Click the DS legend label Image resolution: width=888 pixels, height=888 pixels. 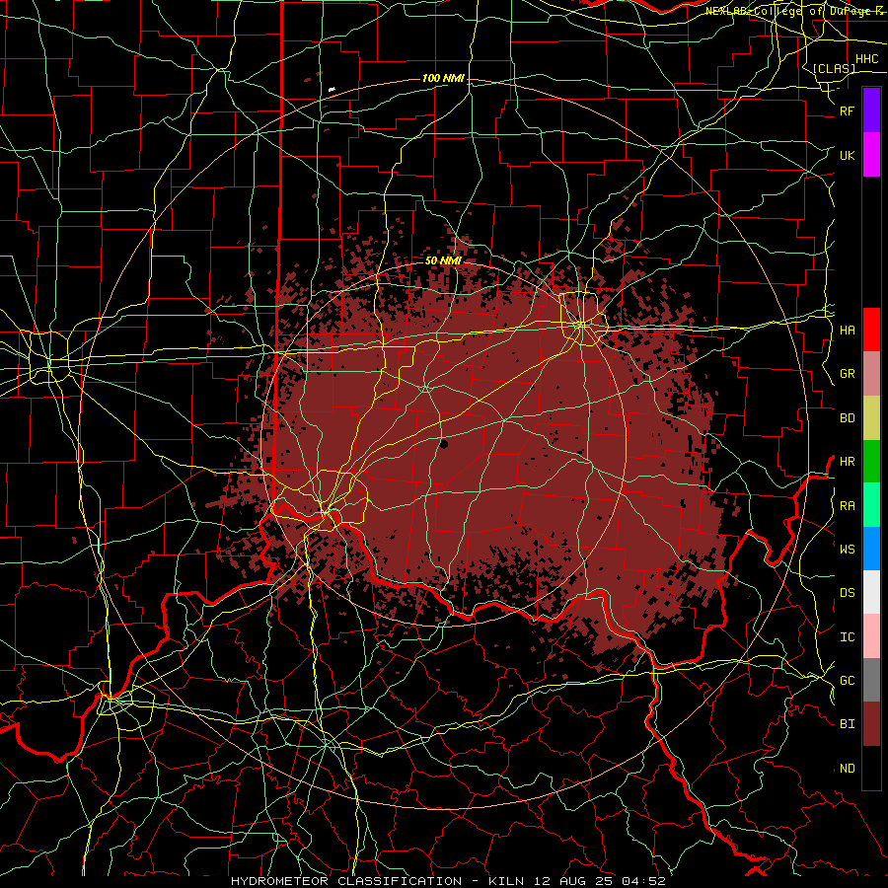[848, 593]
